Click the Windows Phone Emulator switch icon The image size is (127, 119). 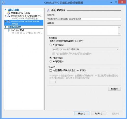click(x=9, y=22)
